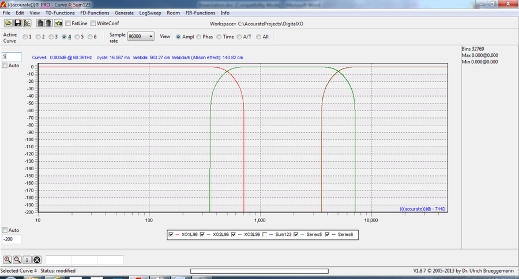Click the first trash can icon
Screen dimensions: 519x279
[x=40, y=23]
